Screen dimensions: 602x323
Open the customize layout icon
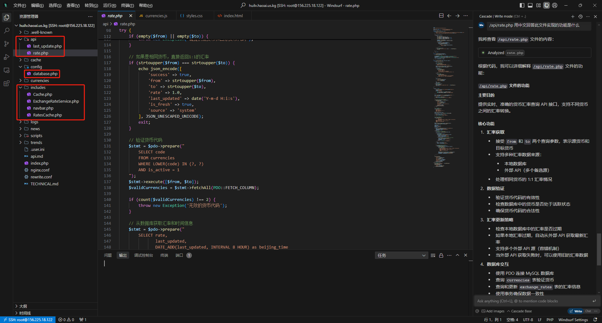[x=538, y=5]
